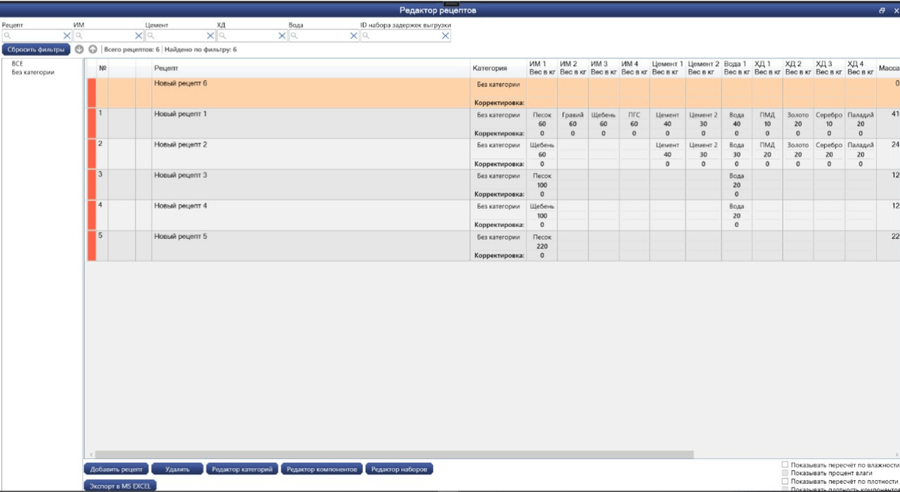Click the left arrow of horizontal scrollbar

(x=91, y=455)
